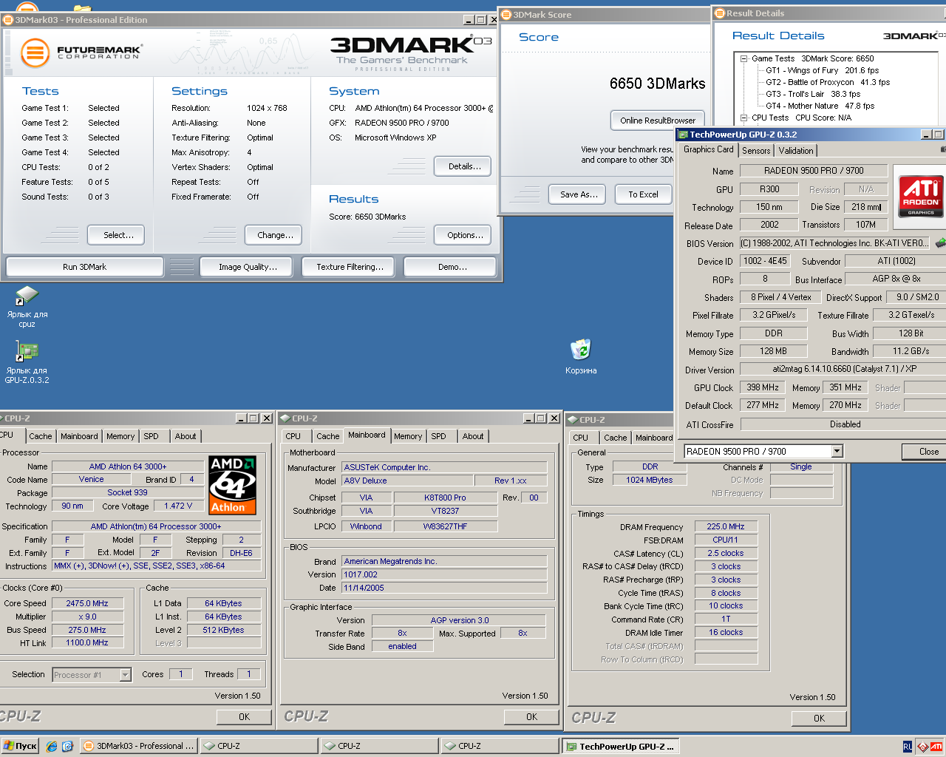Open Memory tab in middle CPU-Z window

(408, 436)
